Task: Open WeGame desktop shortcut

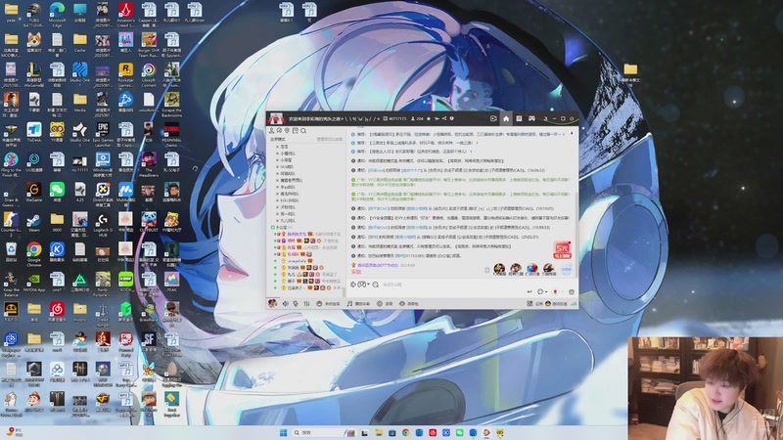Action: (34, 193)
